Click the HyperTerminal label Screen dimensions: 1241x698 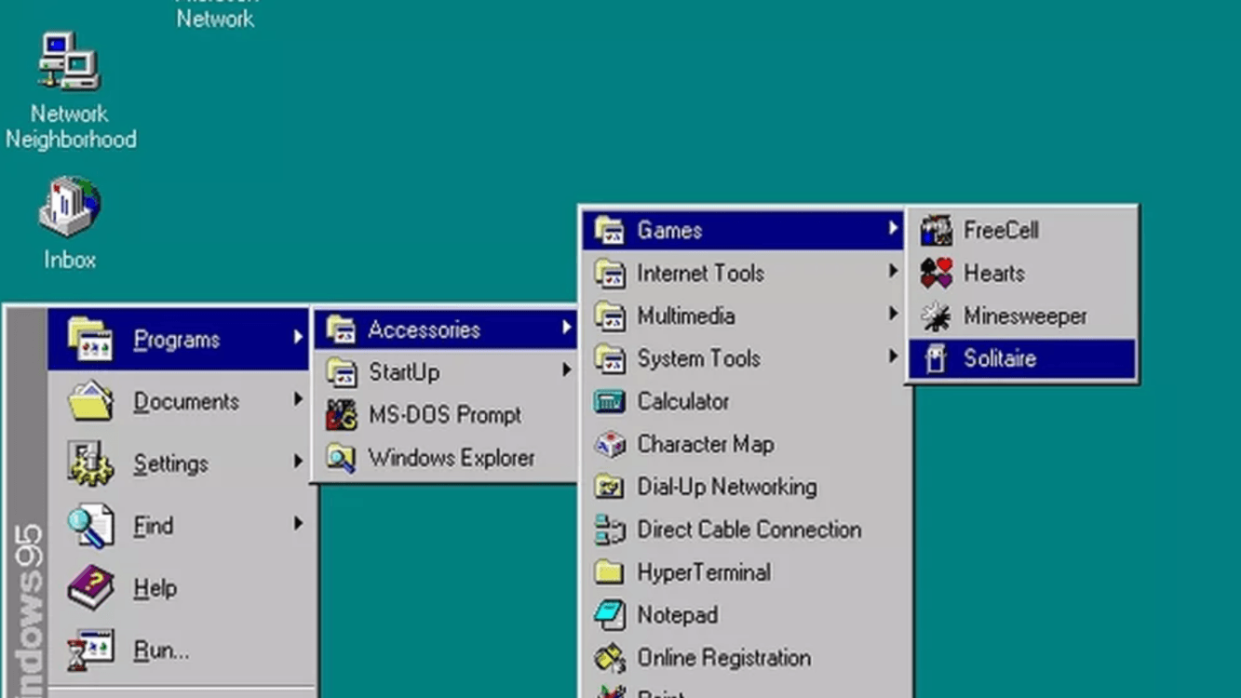[x=704, y=572]
